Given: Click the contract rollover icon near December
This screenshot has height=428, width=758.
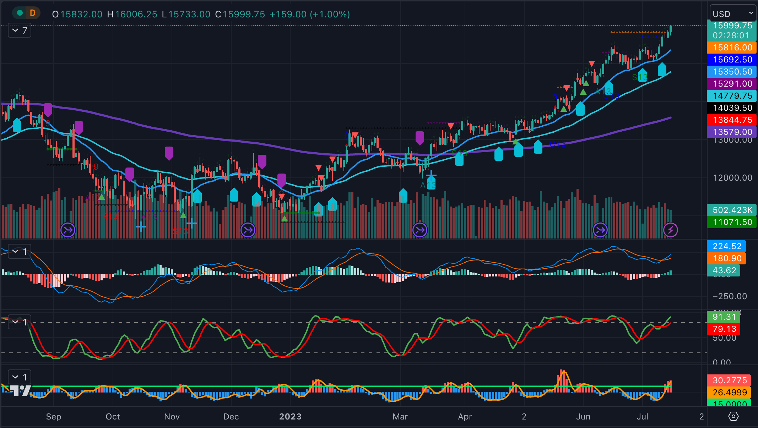Looking at the screenshot, I should pos(248,230).
